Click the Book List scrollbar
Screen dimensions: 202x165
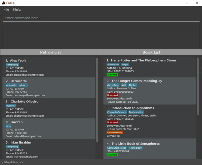198,86
